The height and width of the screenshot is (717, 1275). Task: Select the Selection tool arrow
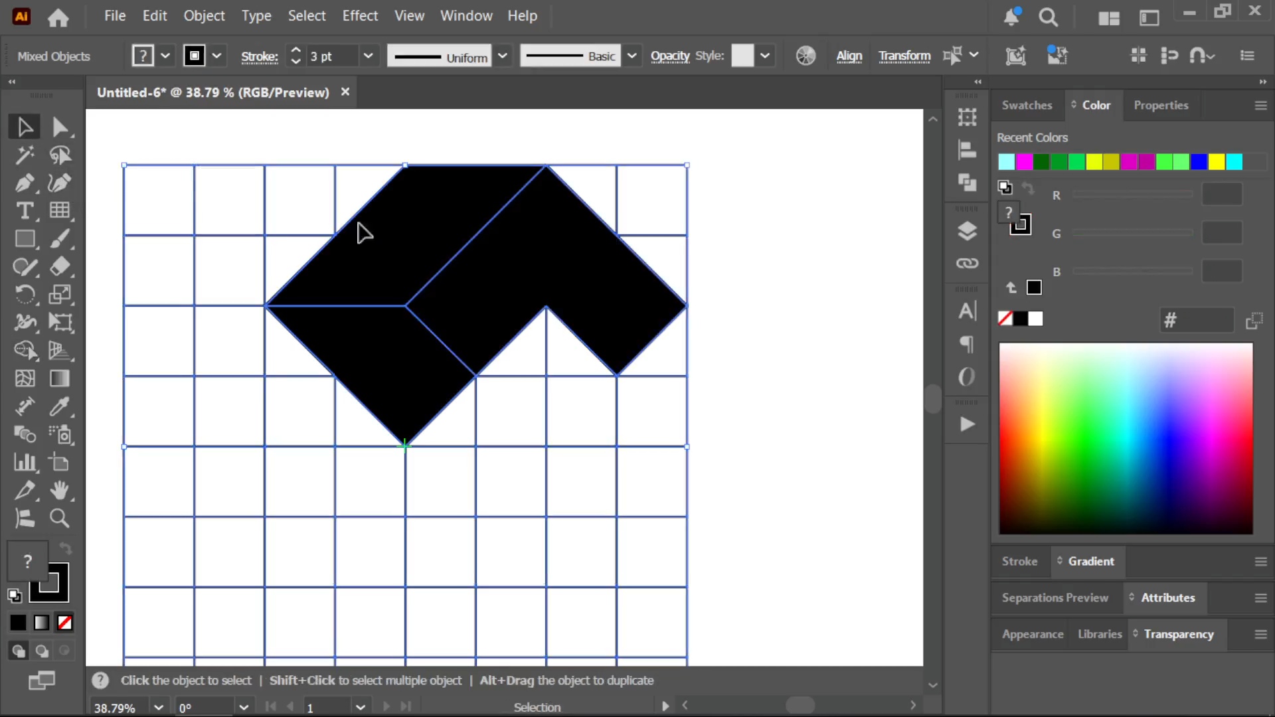pos(25,127)
